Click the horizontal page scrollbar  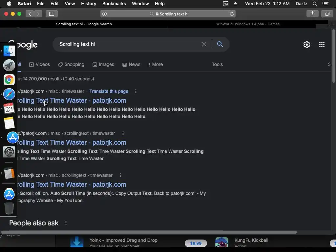[x=149, y=232]
